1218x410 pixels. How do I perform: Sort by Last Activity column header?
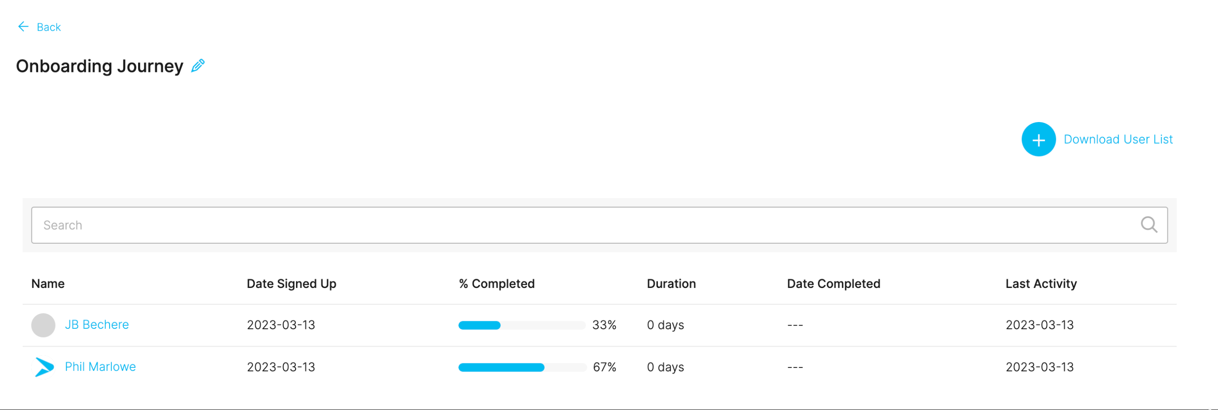1041,284
